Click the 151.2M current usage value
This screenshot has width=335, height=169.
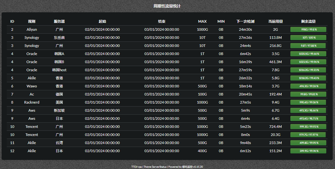pyautogui.click(x=276, y=151)
